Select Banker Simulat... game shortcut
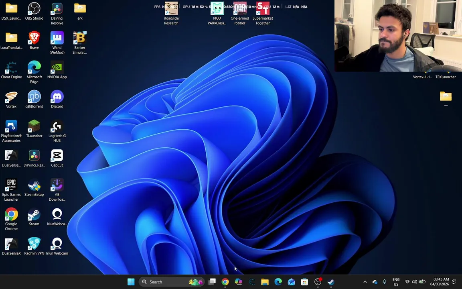Viewport: 462px width, 289px height. pos(80,43)
